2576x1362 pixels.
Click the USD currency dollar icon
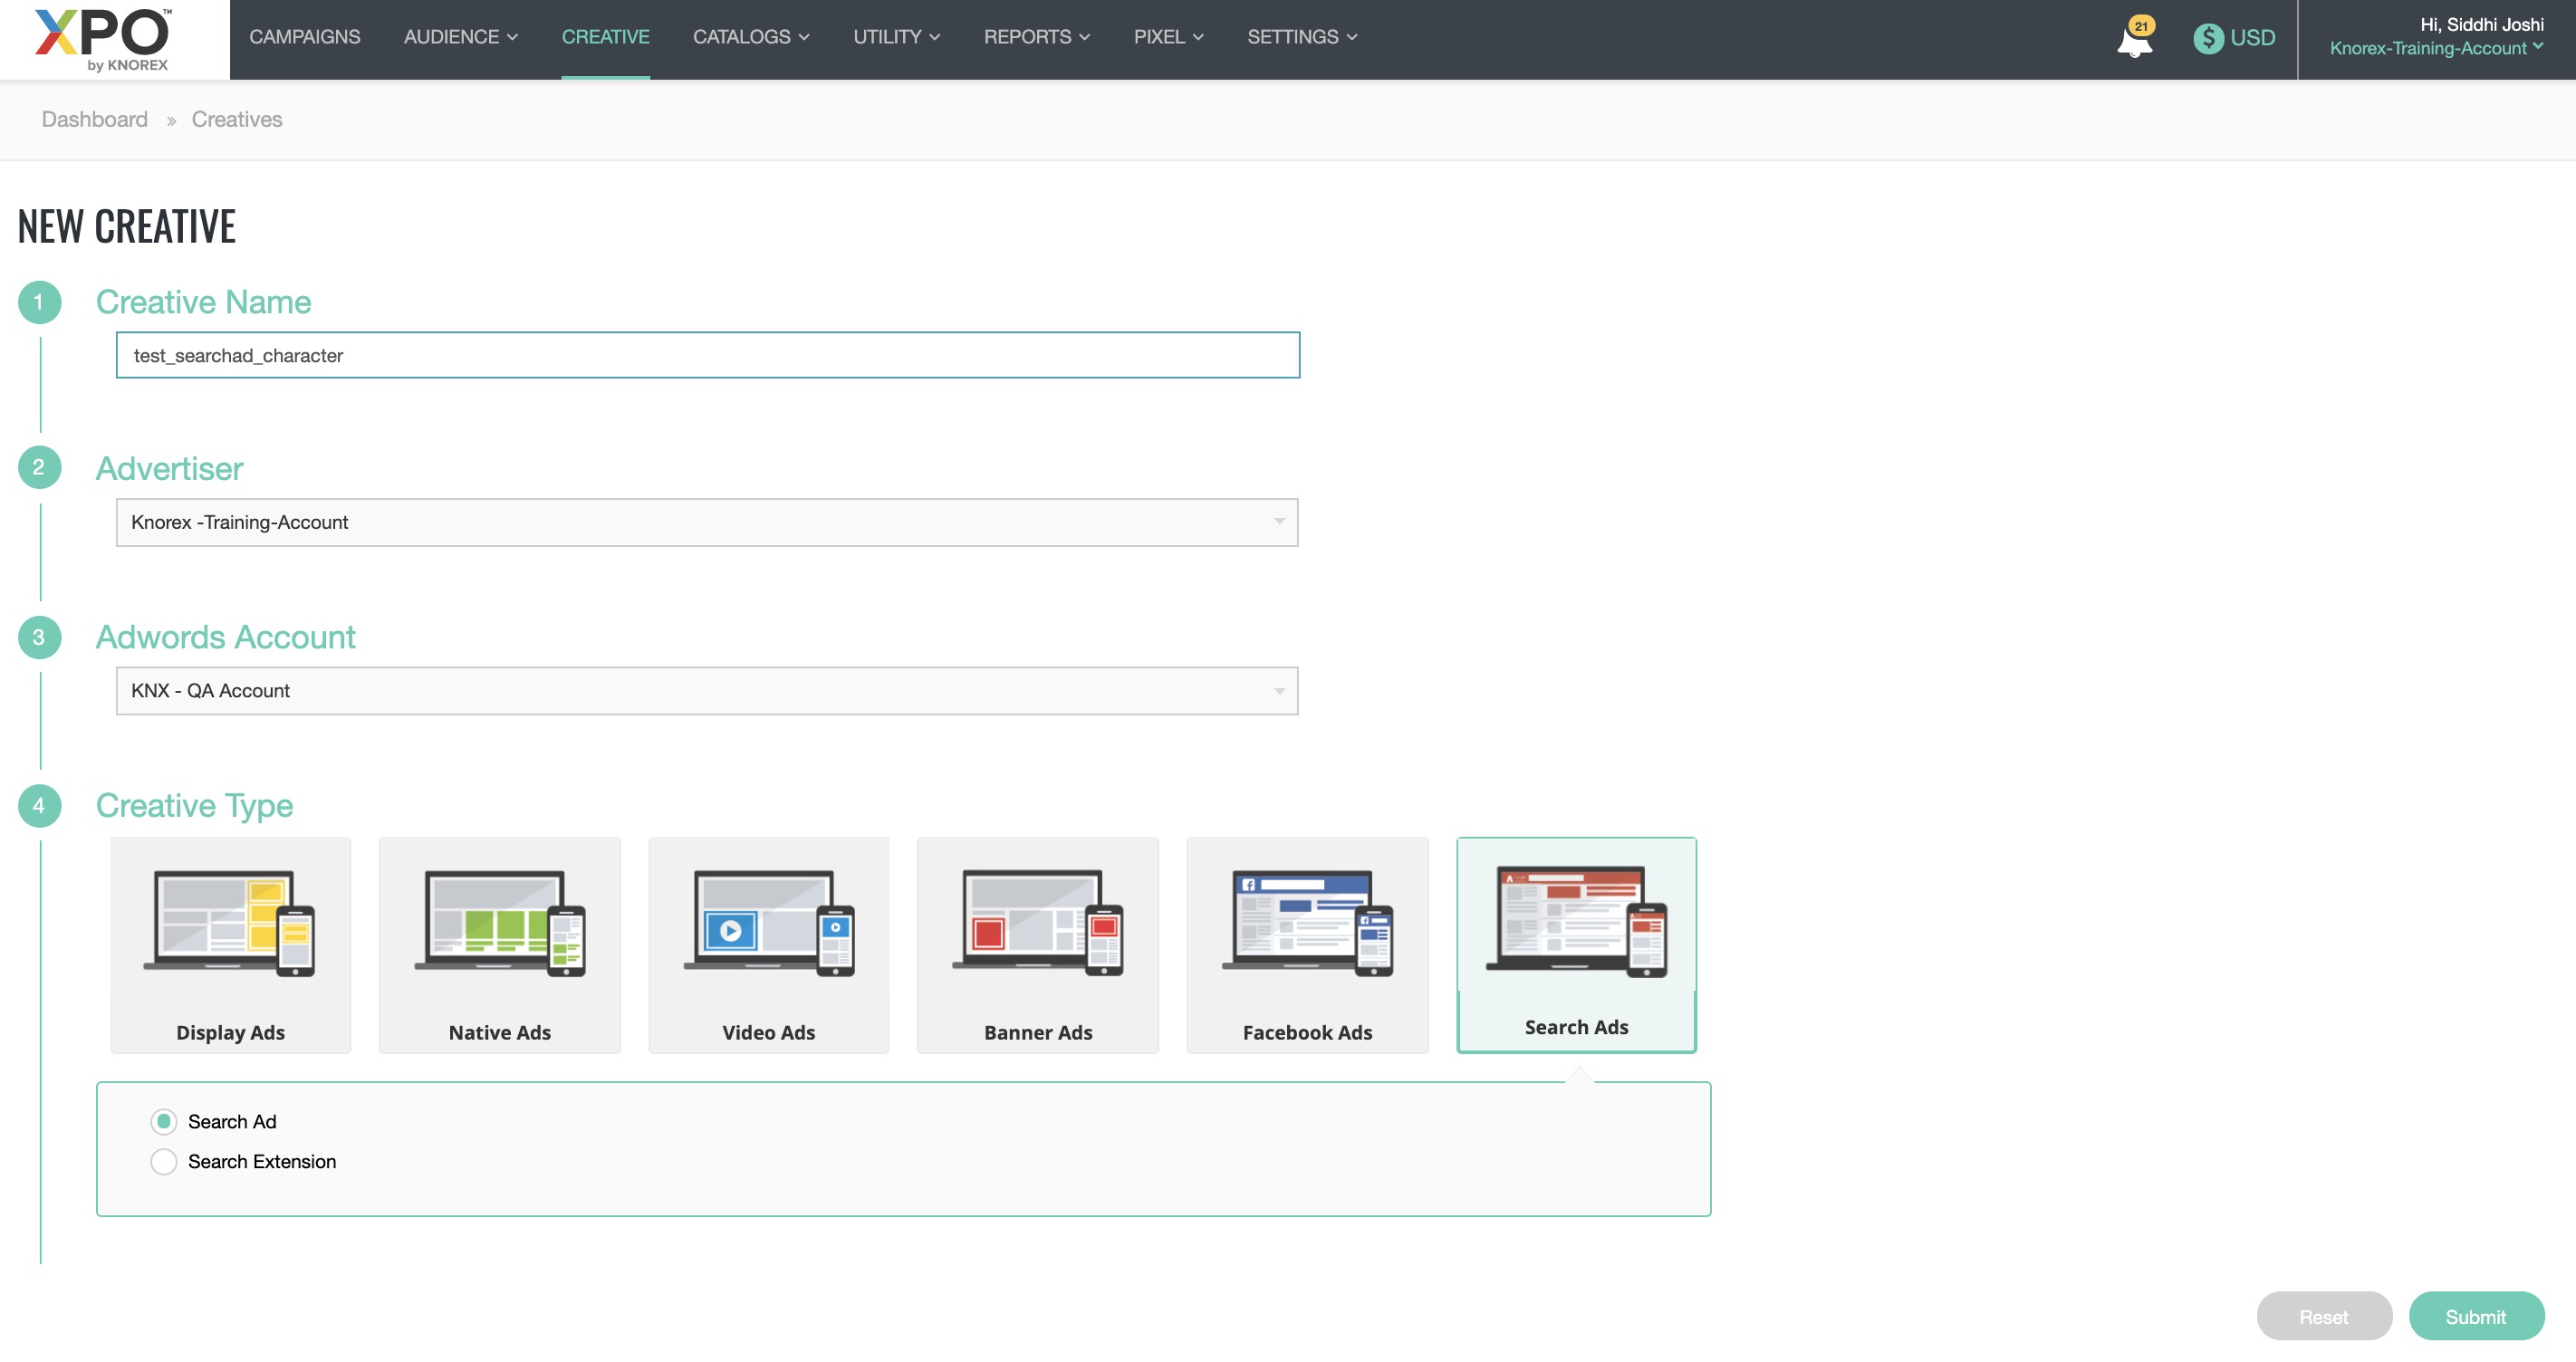[2208, 38]
